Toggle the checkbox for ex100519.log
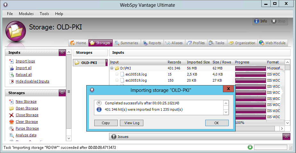The width and height of the screenshot is (296, 153). (x=117, y=80)
